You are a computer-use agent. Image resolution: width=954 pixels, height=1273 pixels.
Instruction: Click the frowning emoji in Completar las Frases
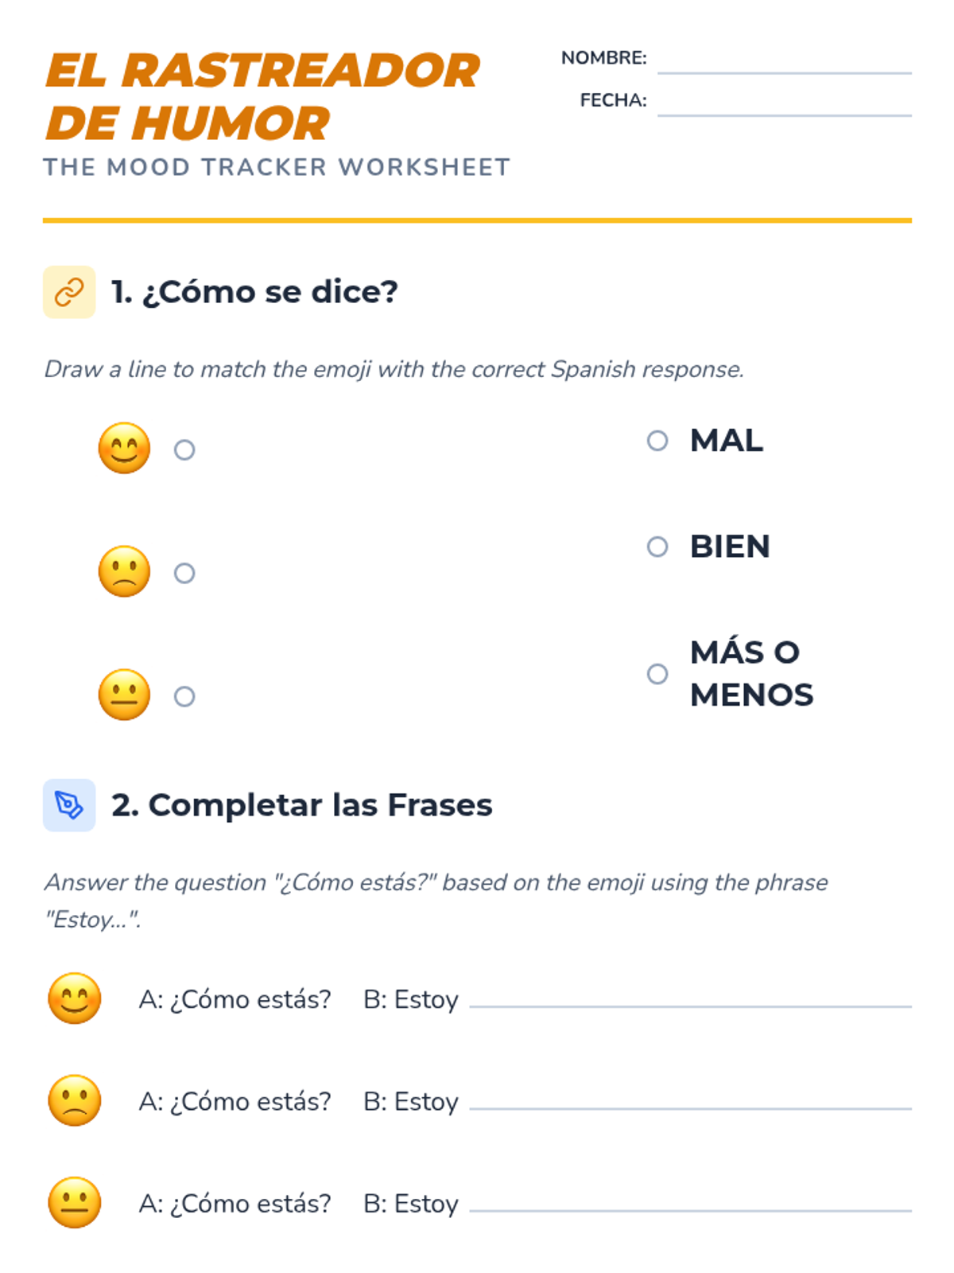[75, 1100]
